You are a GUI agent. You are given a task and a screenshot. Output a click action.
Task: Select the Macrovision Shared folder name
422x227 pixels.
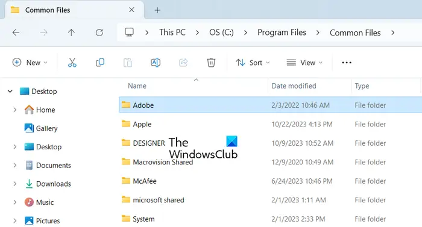(163, 162)
